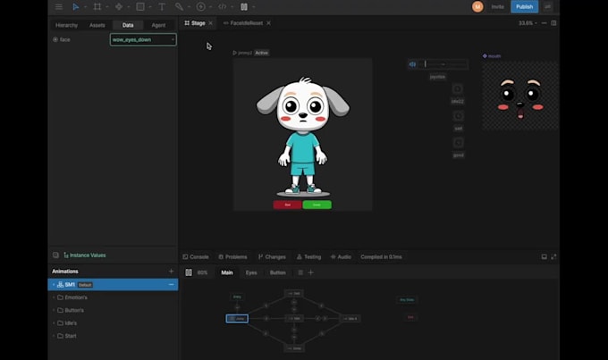Switch to the Agent tab
Image resolution: width=608 pixels, height=360 pixels.
(x=158, y=25)
